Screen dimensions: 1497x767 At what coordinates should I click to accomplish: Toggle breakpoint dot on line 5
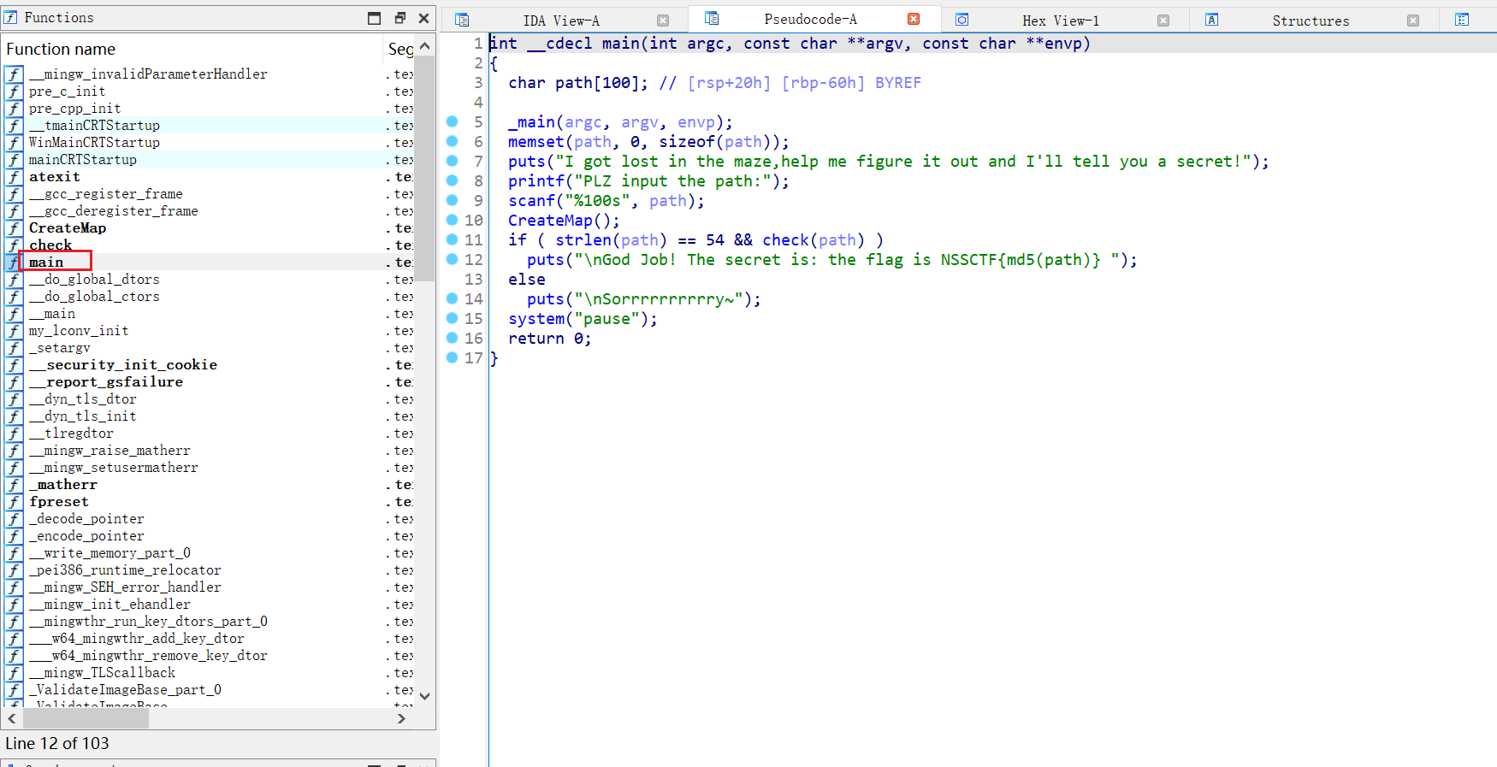(453, 121)
